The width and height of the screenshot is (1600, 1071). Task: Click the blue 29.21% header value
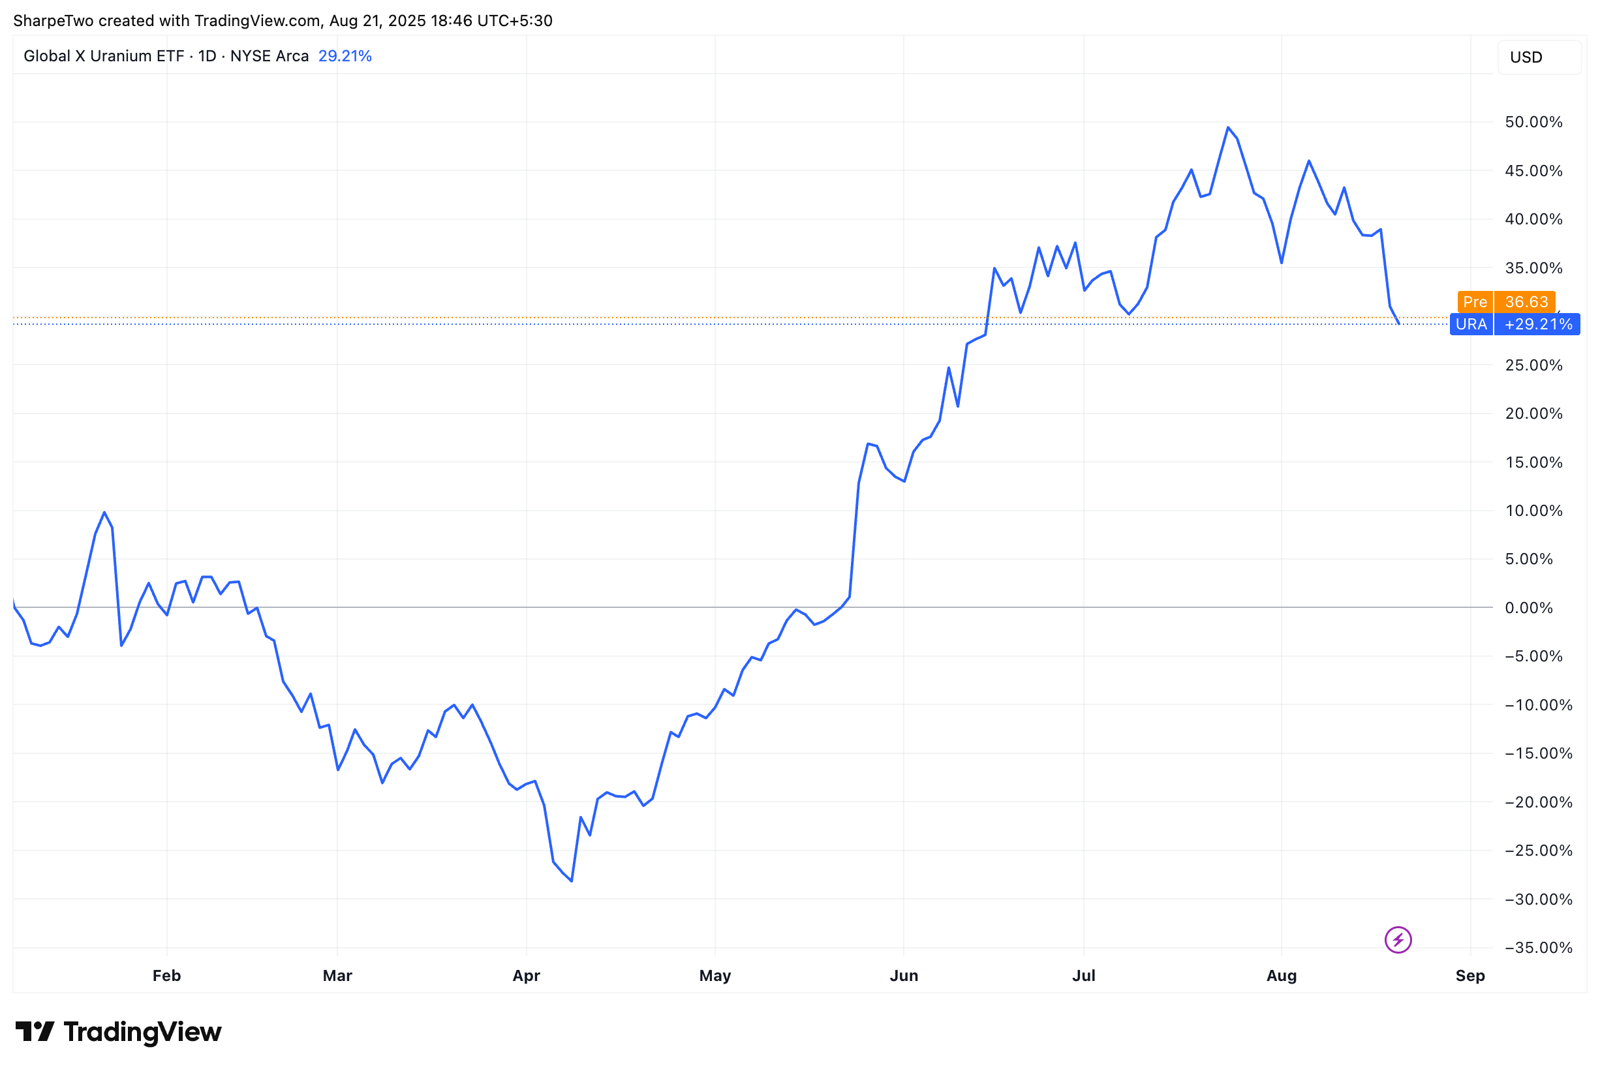click(345, 56)
